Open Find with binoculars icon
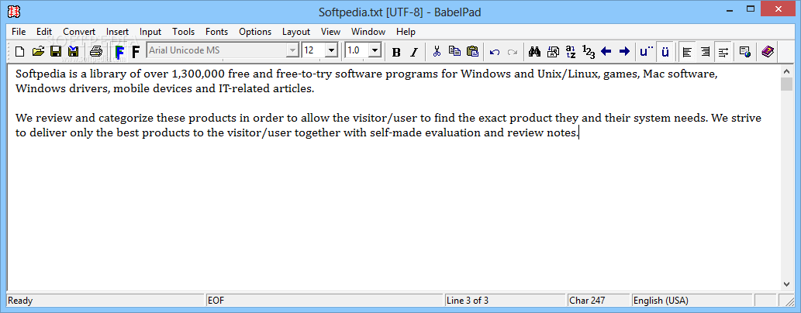Screen dimensions: 801x313 pyautogui.click(x=535, y=52)
